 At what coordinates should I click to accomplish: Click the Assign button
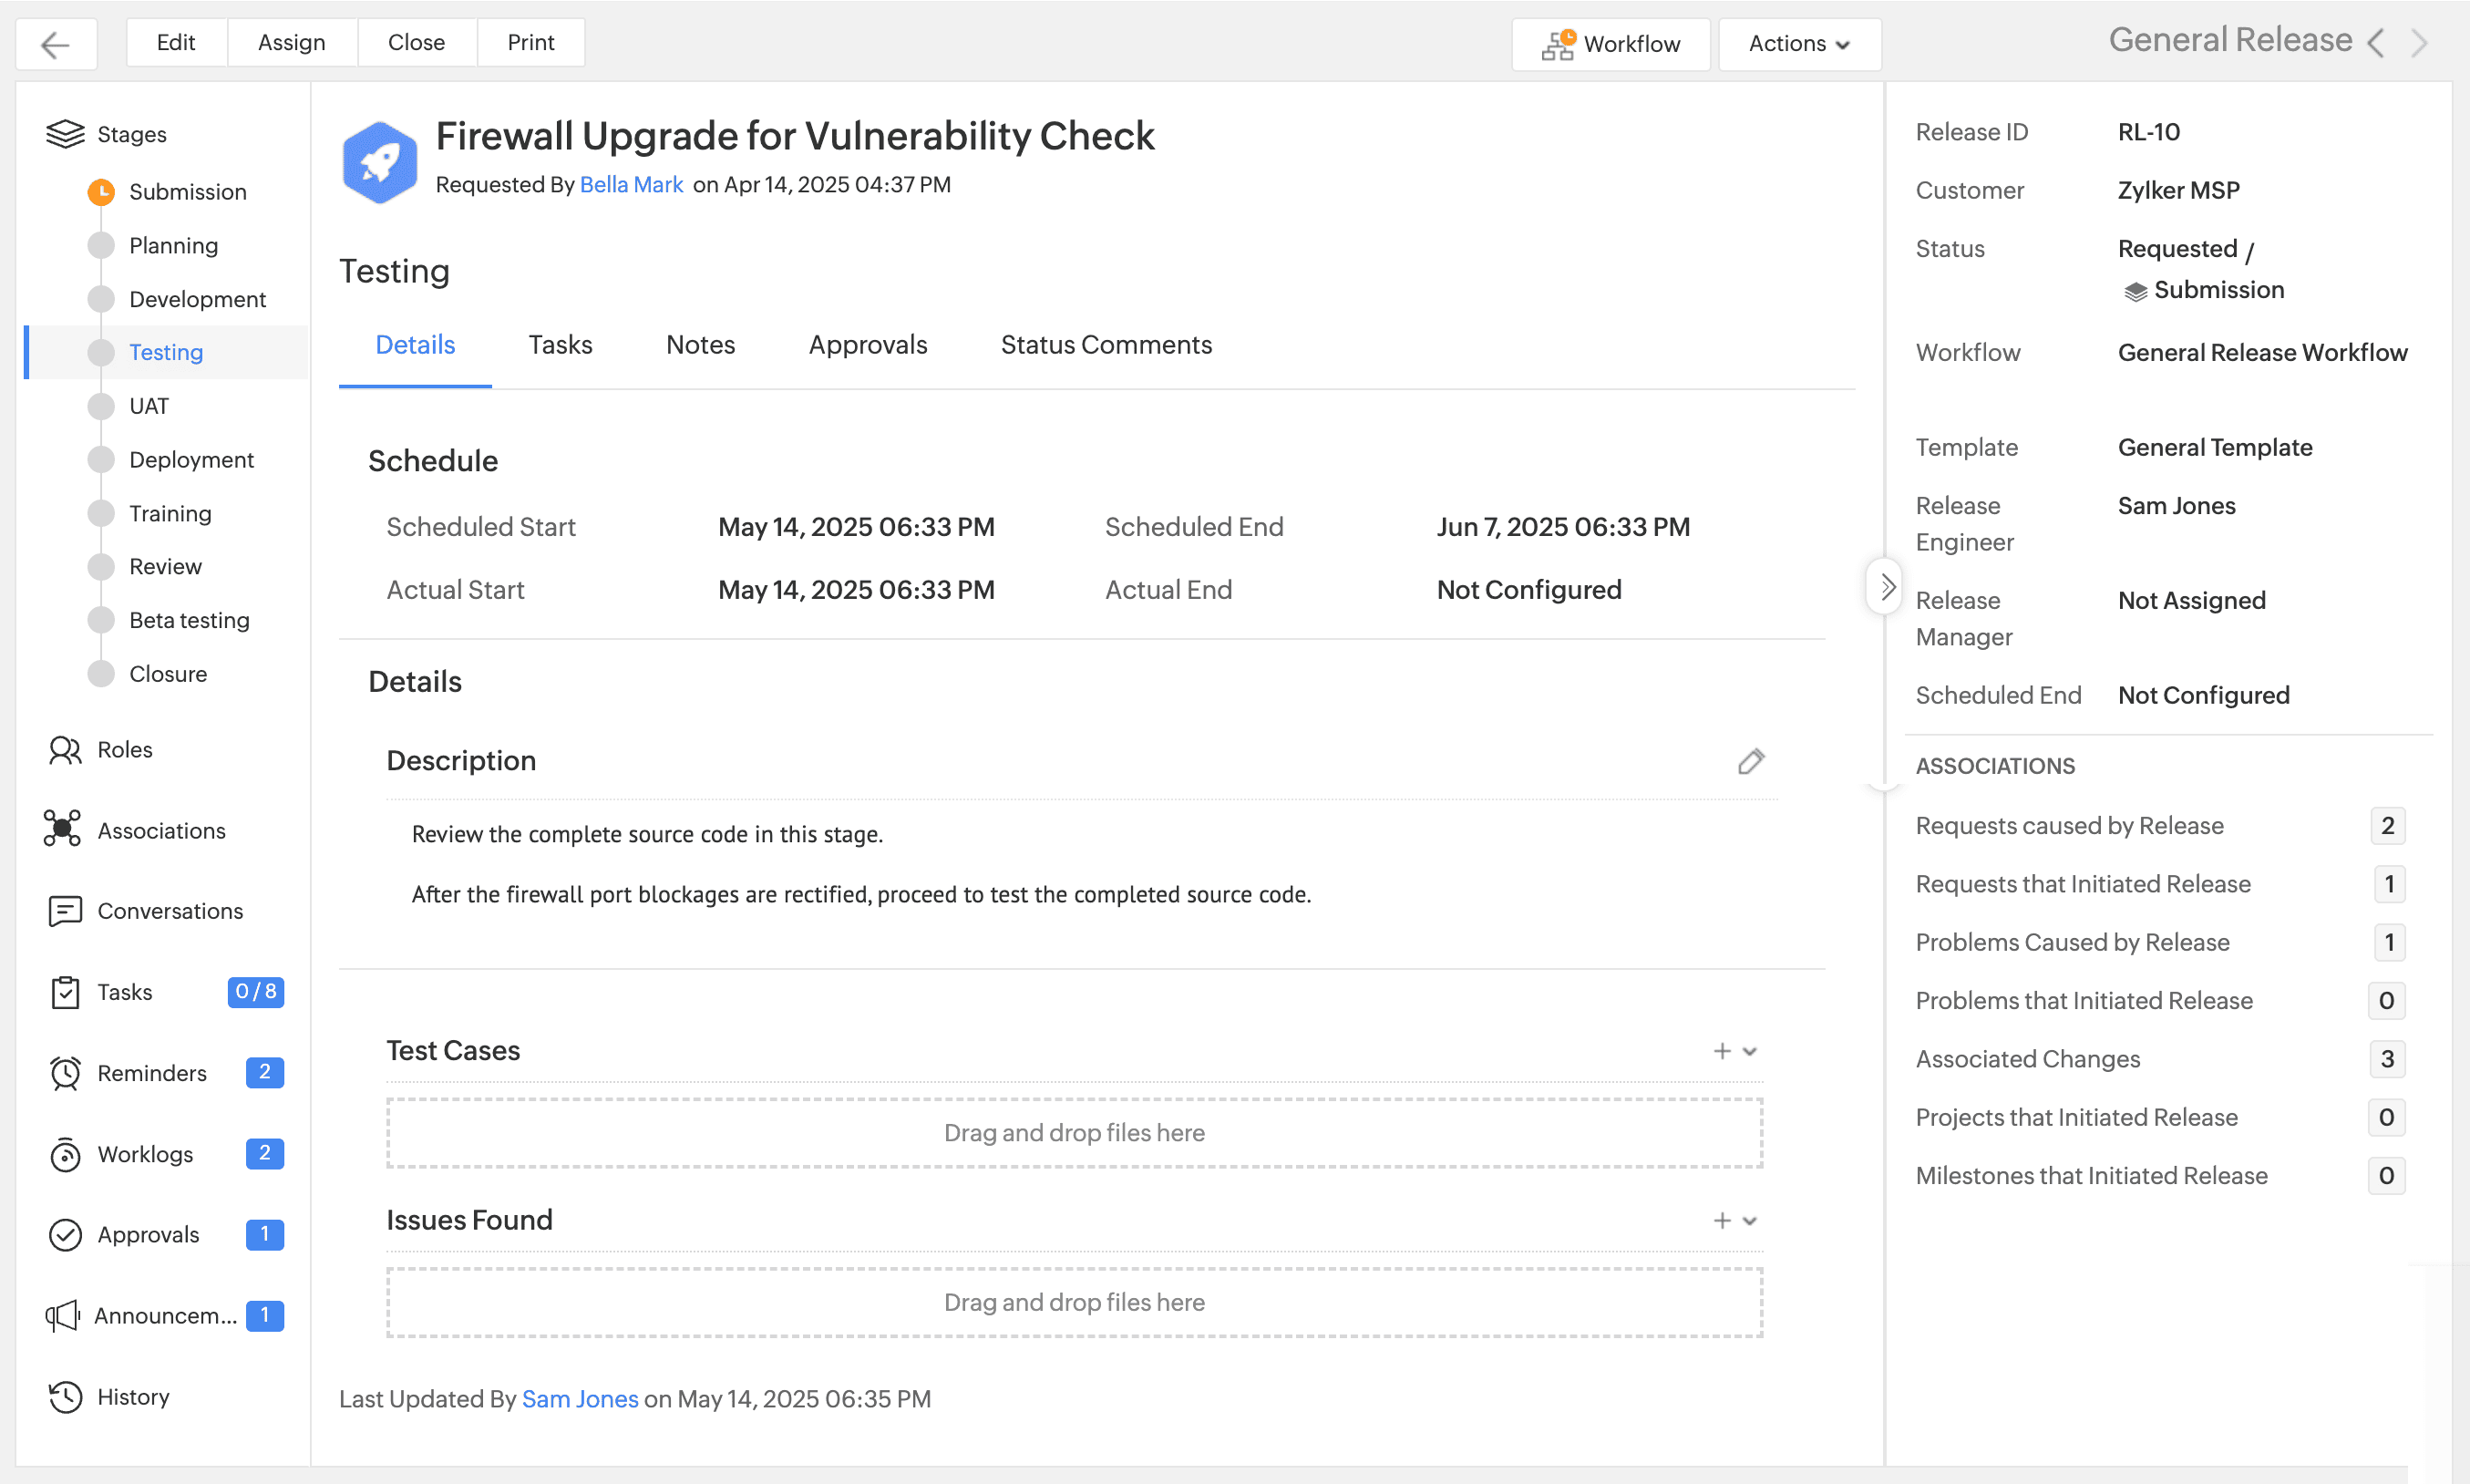[x=291, y=43]
